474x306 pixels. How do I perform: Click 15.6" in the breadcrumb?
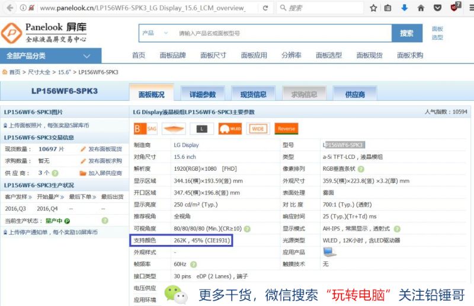[64, 72]
